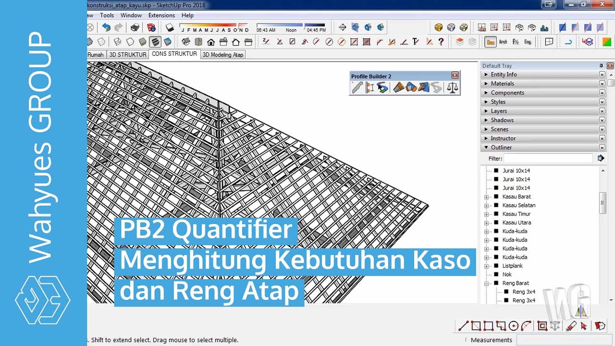The height and width of the screenshot is (346, 615).
Task: Click the Profile Builder scale Quantifier icon
Action: [452, 87]
